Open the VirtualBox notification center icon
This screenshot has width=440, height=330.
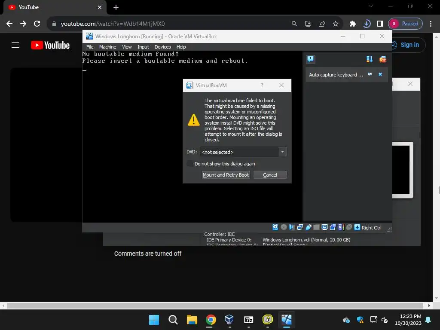click(310, 59)
